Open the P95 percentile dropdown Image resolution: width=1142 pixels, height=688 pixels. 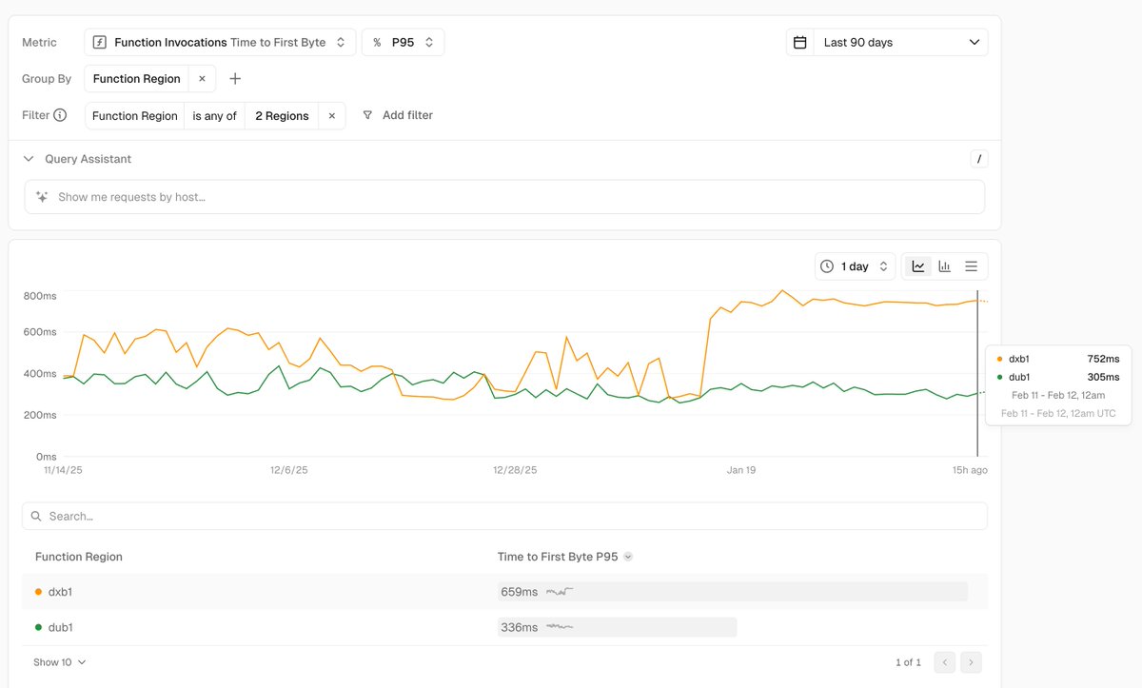[403, 42]
